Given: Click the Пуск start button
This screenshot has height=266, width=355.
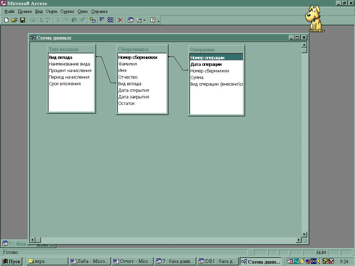Looking at the screenshot, I should 11,261.
